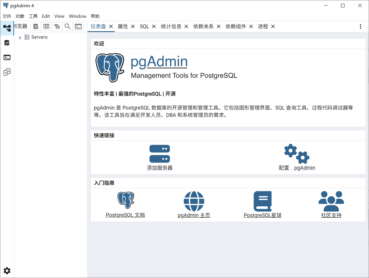Switch to the 统计信息 tab

coord(171,27)
